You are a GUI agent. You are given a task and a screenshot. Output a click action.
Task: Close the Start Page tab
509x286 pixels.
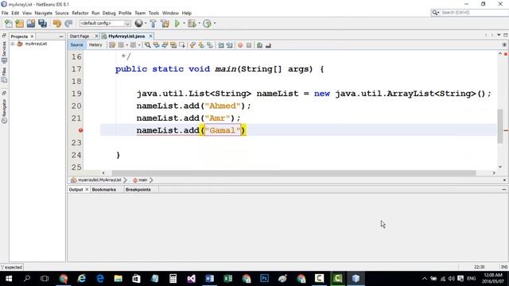point(96,36)
